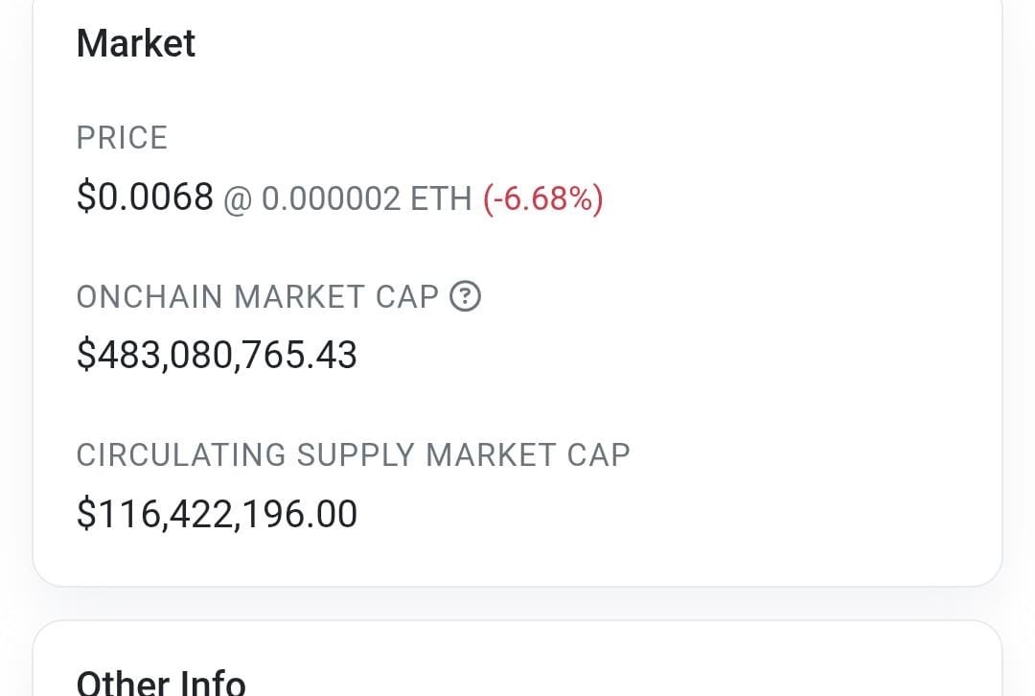
Task: Select the $483,080,765.43 onchain market cap value
Action: 217,356
